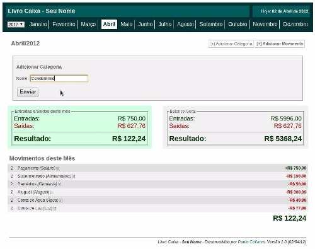Open the Julho month tab
Image resolution: width=315 pixels, height=249 pixels.
point(165,24)
